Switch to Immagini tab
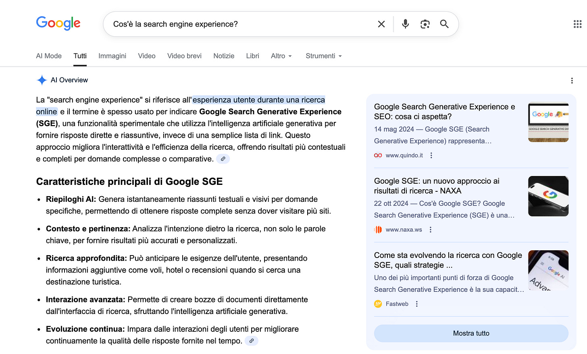Image resolution: width=587 pixels, height=354 pixels. click(112, 56)
